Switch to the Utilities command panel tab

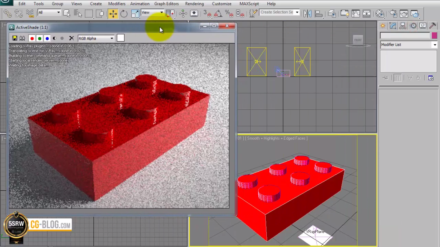(x=433, y=26)
